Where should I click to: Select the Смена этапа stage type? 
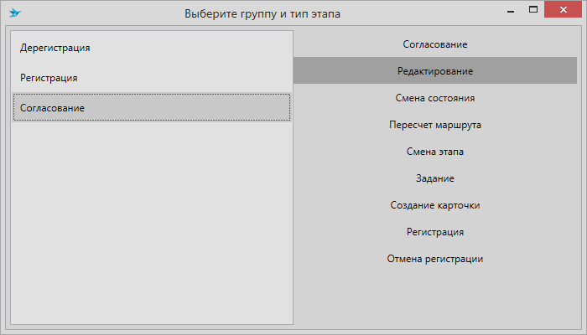coord(435,152)
